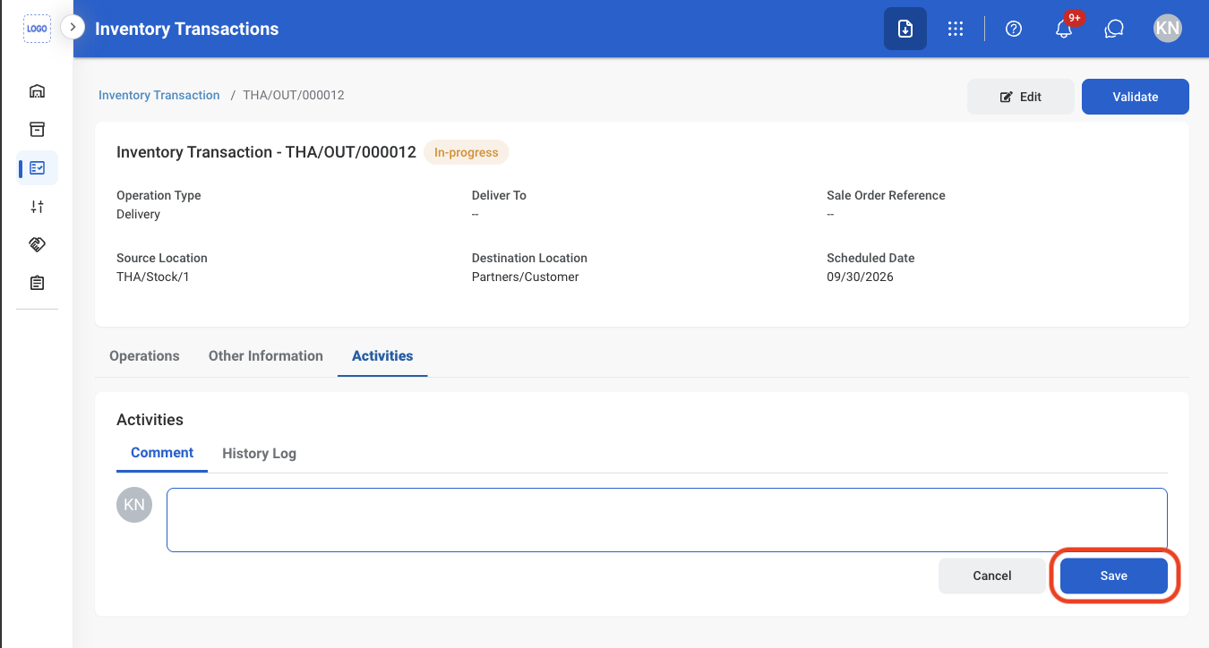The width and height of the screenshot is (1209, 648).
Task: Click the Sale Order Reference label
Action: (886, 195)
